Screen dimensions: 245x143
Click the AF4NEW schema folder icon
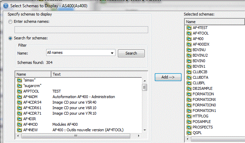pos(19,130)
